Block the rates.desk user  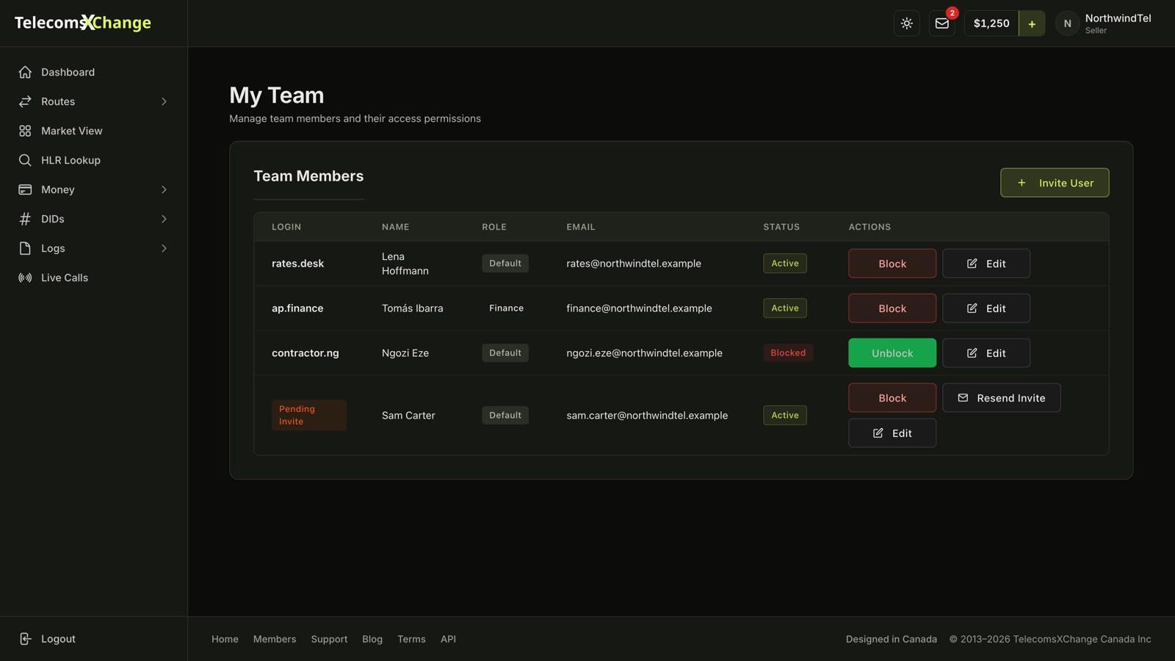click(892, 264)
